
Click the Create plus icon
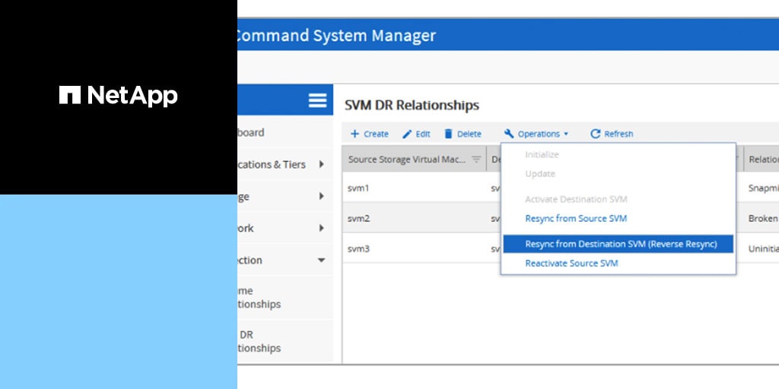pos(355,134)
